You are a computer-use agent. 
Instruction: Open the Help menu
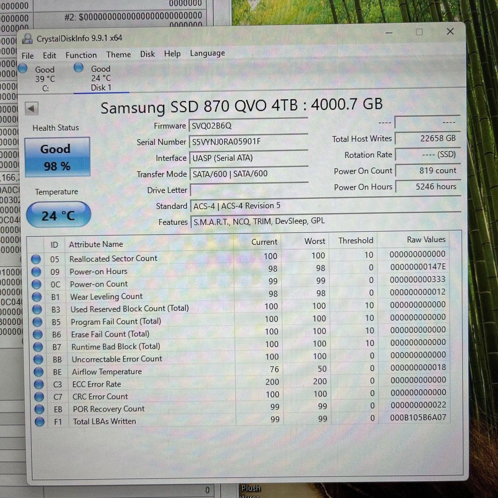172,54
